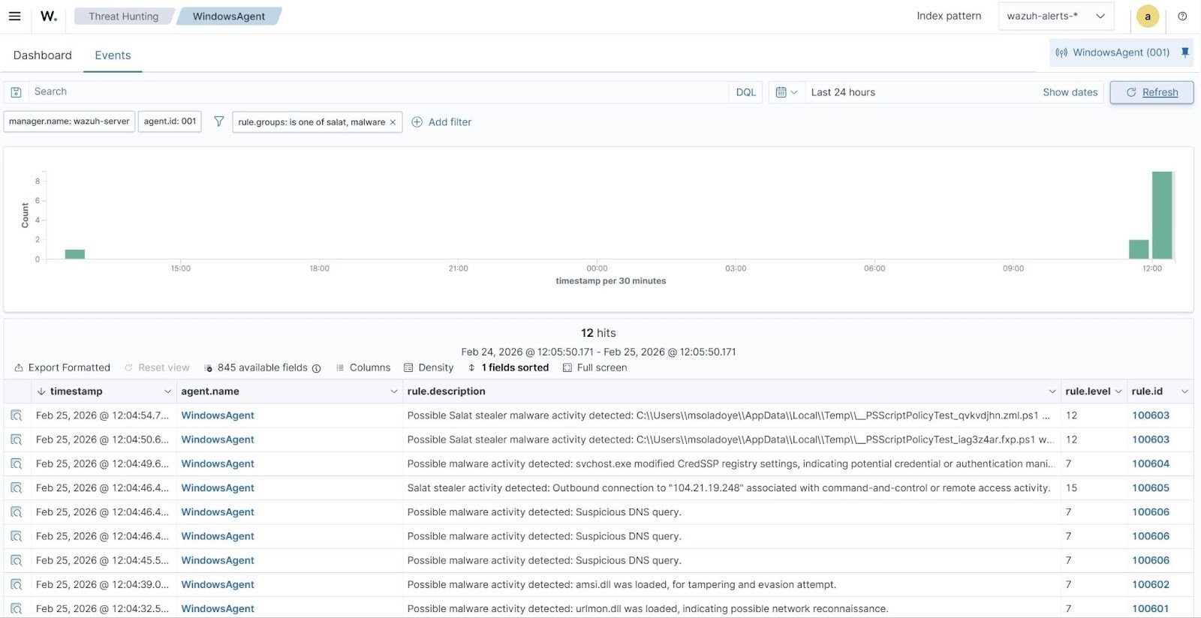
Task: Inspect the amsi.dll event document
Action: pyautogui.click(x=17, y=584)
